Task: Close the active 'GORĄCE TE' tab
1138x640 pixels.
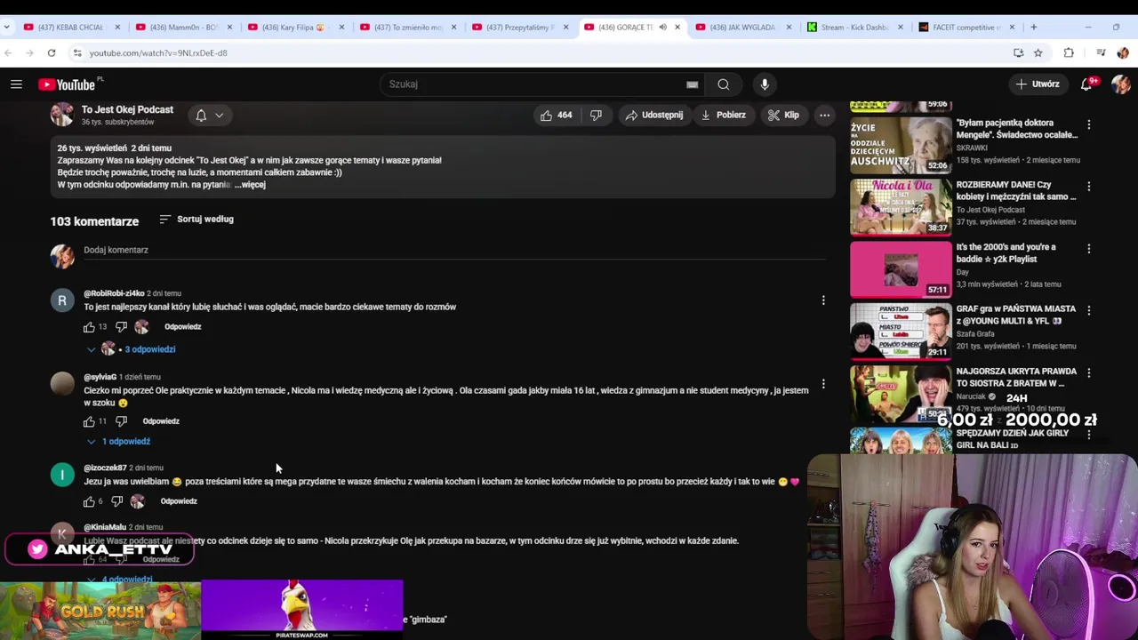Action: [677, 27]
